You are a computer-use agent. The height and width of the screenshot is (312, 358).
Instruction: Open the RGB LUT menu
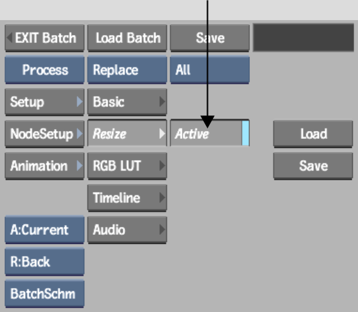127,166
